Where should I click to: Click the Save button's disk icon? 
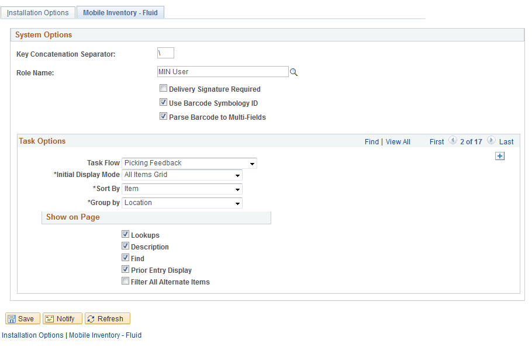tap(12, 318)
